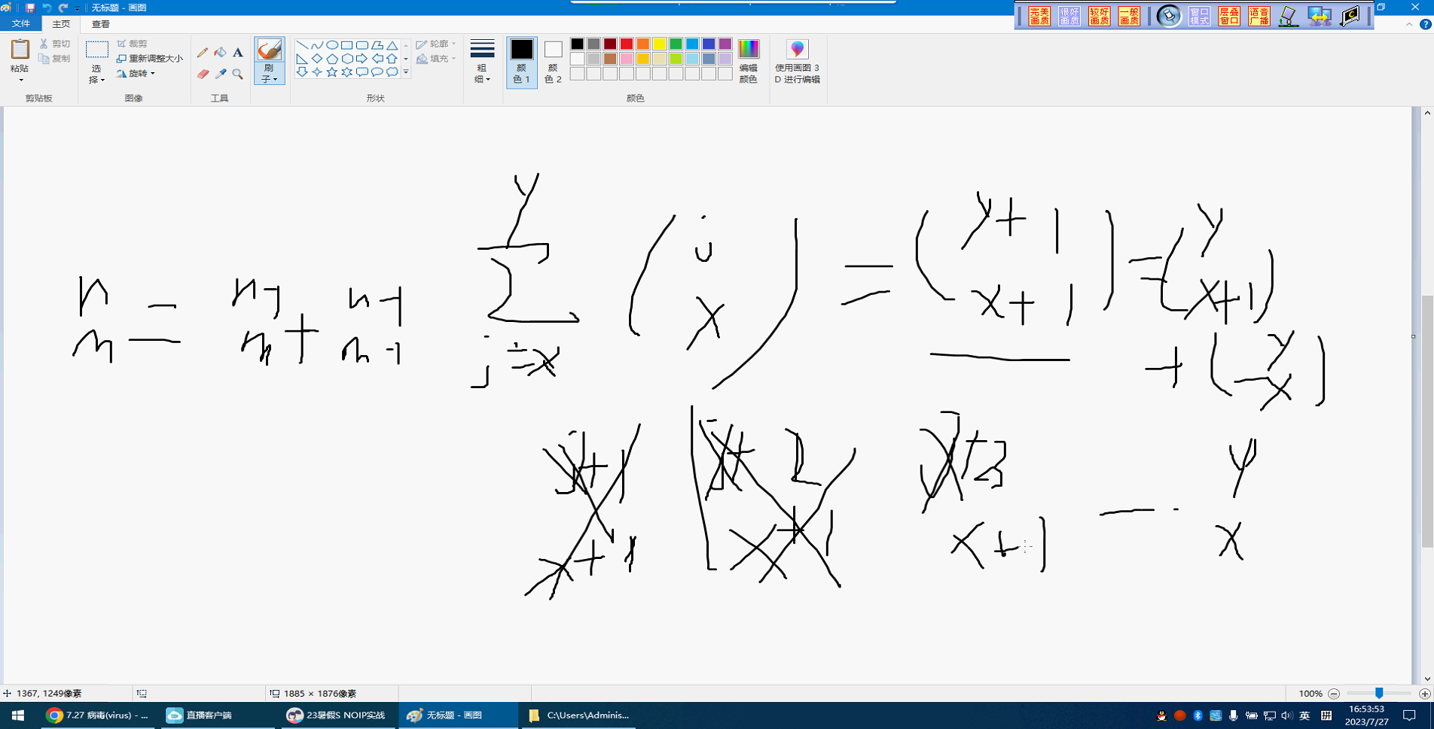This screenshot has width=1434, height=729.
Task: Open the Windows Start menu
Action: coord(18,715)
